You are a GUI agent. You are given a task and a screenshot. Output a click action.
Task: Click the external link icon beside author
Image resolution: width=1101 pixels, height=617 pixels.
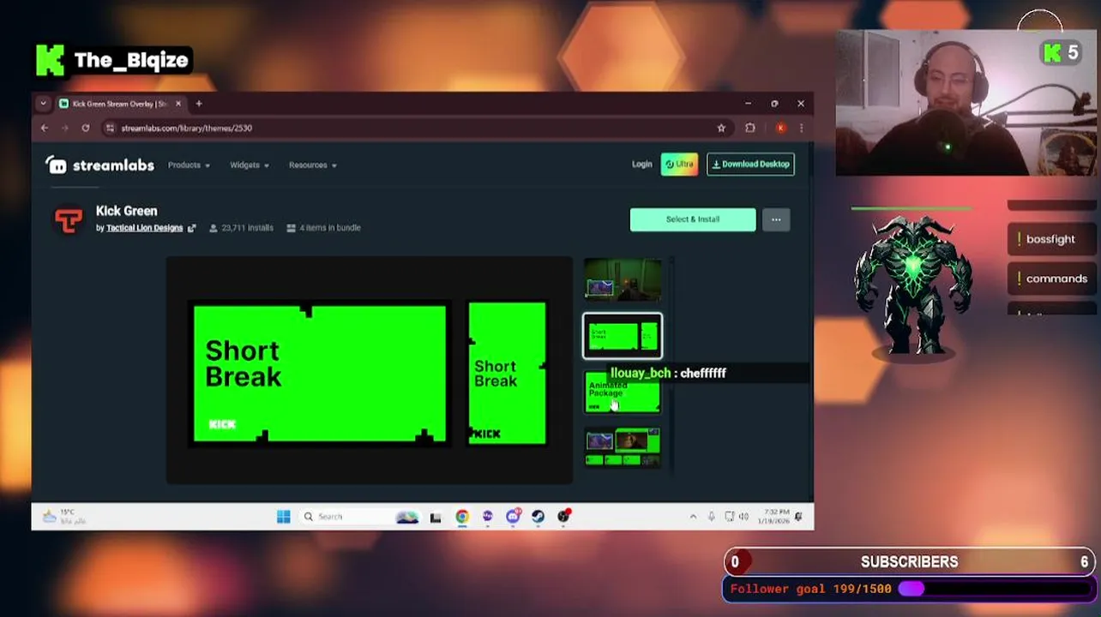(191, 228)
